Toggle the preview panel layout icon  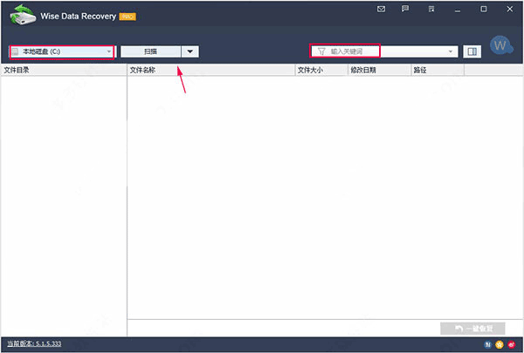point(472,51)
